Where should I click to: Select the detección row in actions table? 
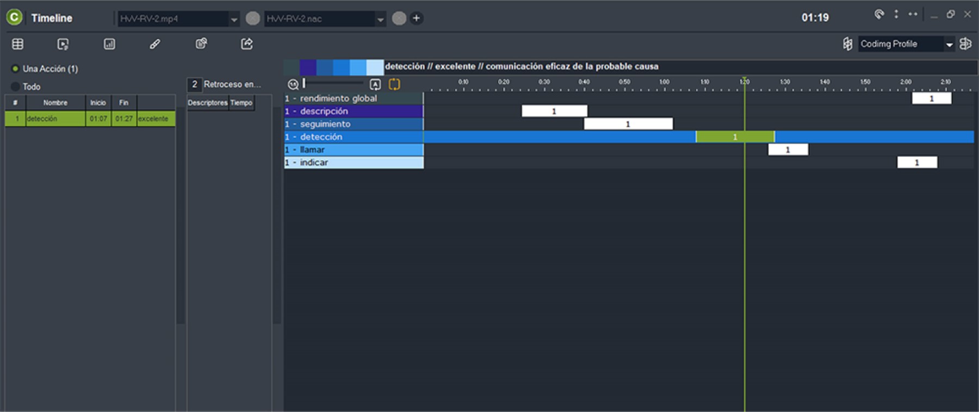pyautogui.click(x=54, y=118)
